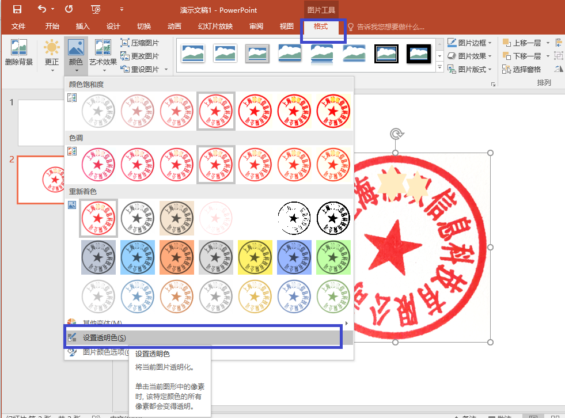Open the 艺术效果 dropdown

(x=103, y=55)
